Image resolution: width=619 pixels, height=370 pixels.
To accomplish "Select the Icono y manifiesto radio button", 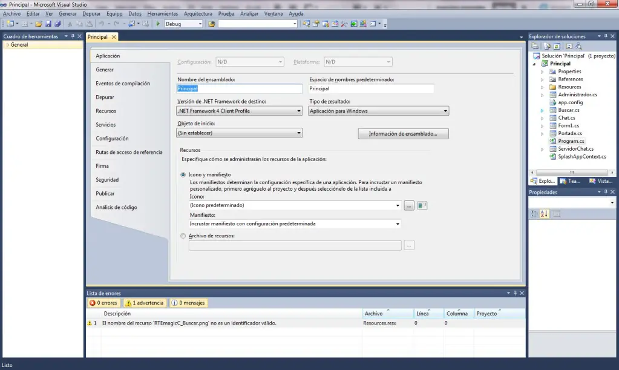I will coord(183,174).
